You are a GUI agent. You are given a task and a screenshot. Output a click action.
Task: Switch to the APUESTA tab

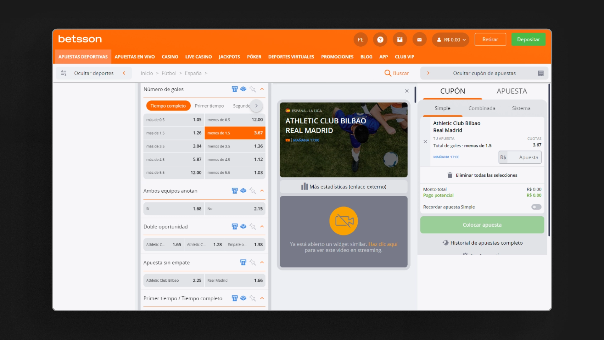click(512, 91)
